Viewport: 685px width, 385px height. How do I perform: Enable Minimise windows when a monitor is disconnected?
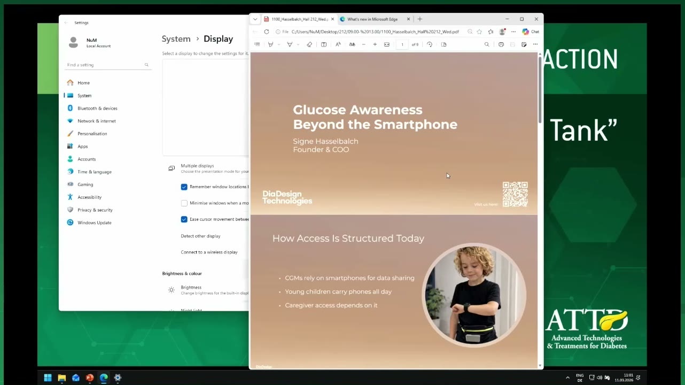click(x=184, y=203)
